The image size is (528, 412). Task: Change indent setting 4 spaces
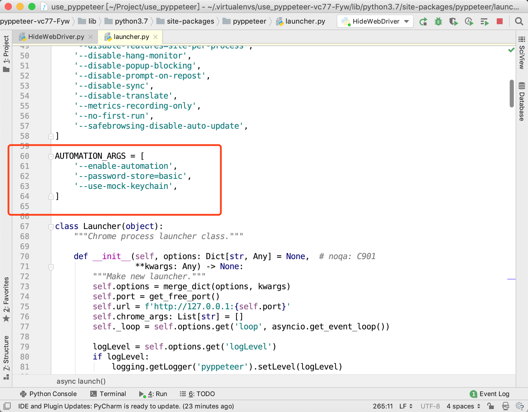click(463, 406)
